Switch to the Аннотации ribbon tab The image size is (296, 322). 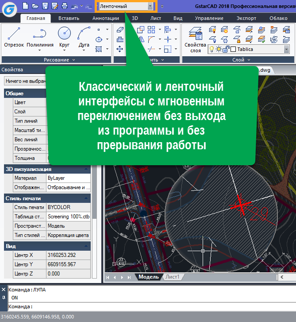(106, 18)
